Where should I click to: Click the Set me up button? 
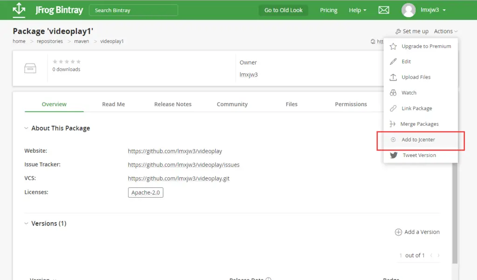pyautogui.click(x=412, y=31)
